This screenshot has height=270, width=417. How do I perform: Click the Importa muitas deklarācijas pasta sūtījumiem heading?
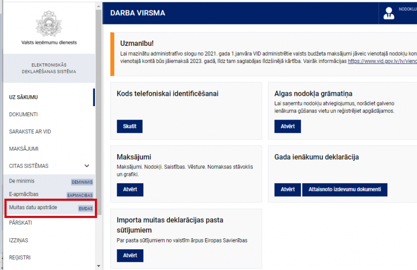pyautogui.click(x=170, y=225)
